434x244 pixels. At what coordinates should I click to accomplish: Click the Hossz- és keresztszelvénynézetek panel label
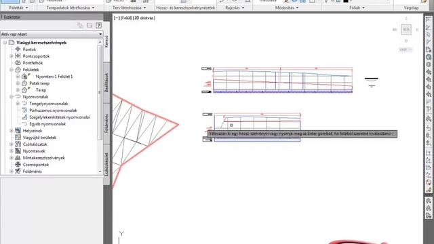click(185, 7)
